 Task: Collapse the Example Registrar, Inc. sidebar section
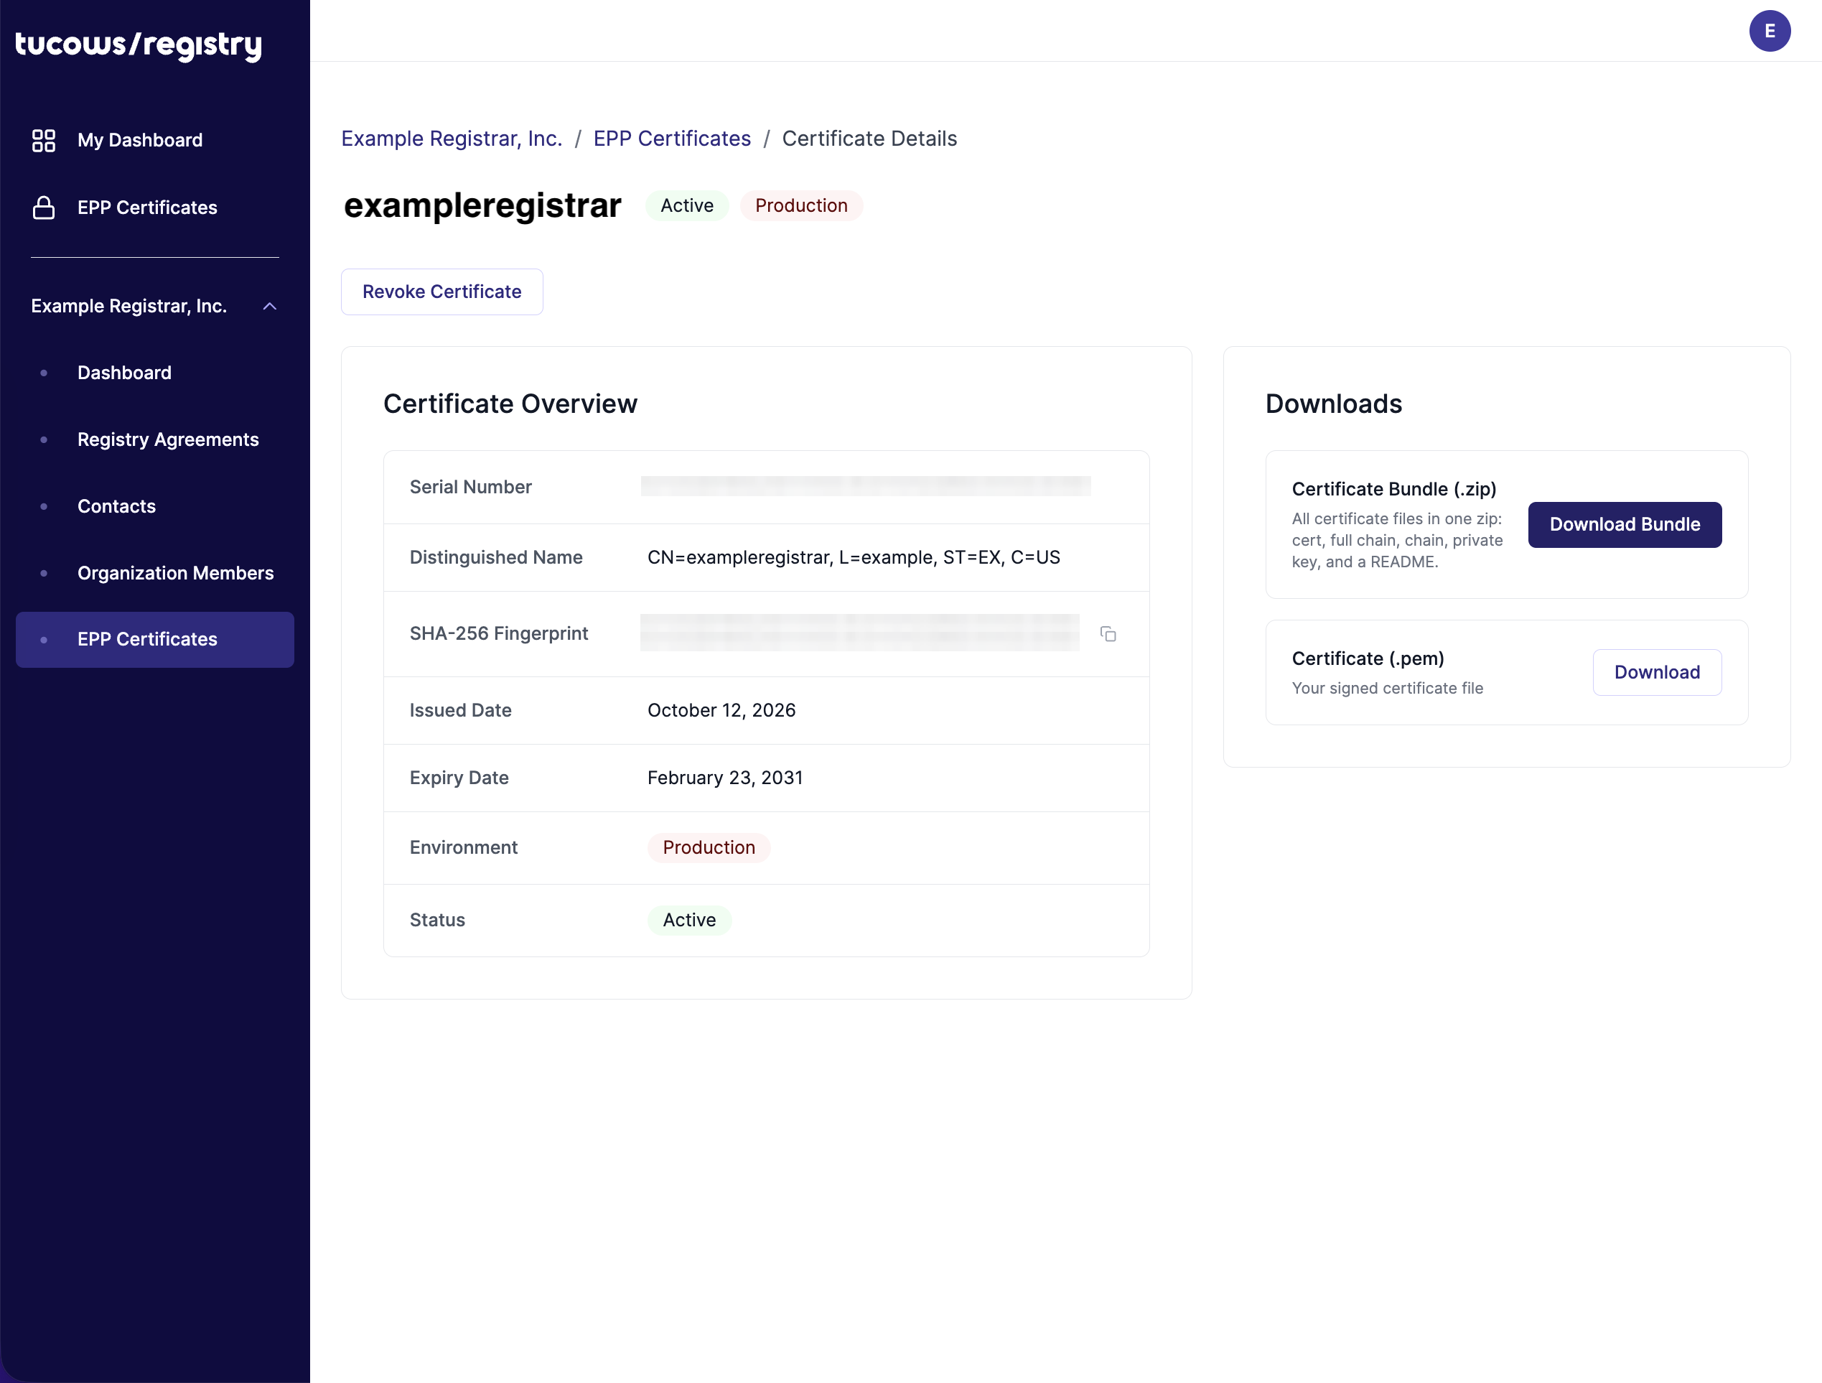(269, 307)
